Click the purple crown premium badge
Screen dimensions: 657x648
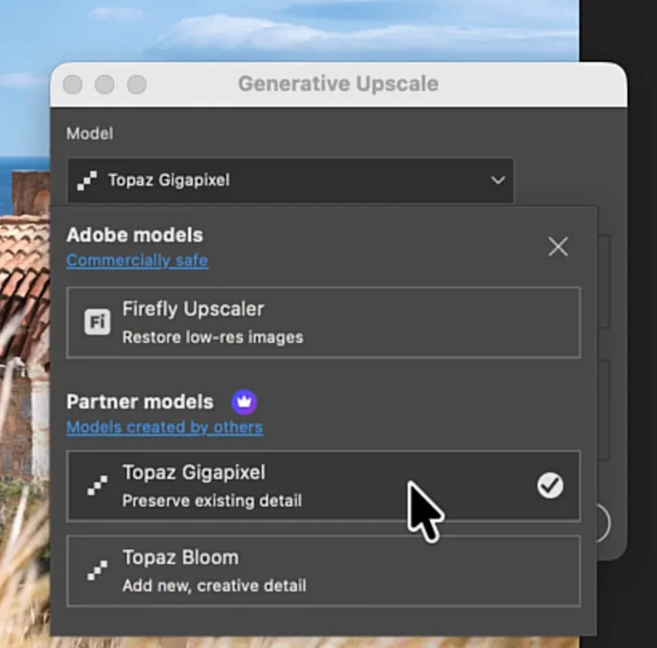pos(245,402)
